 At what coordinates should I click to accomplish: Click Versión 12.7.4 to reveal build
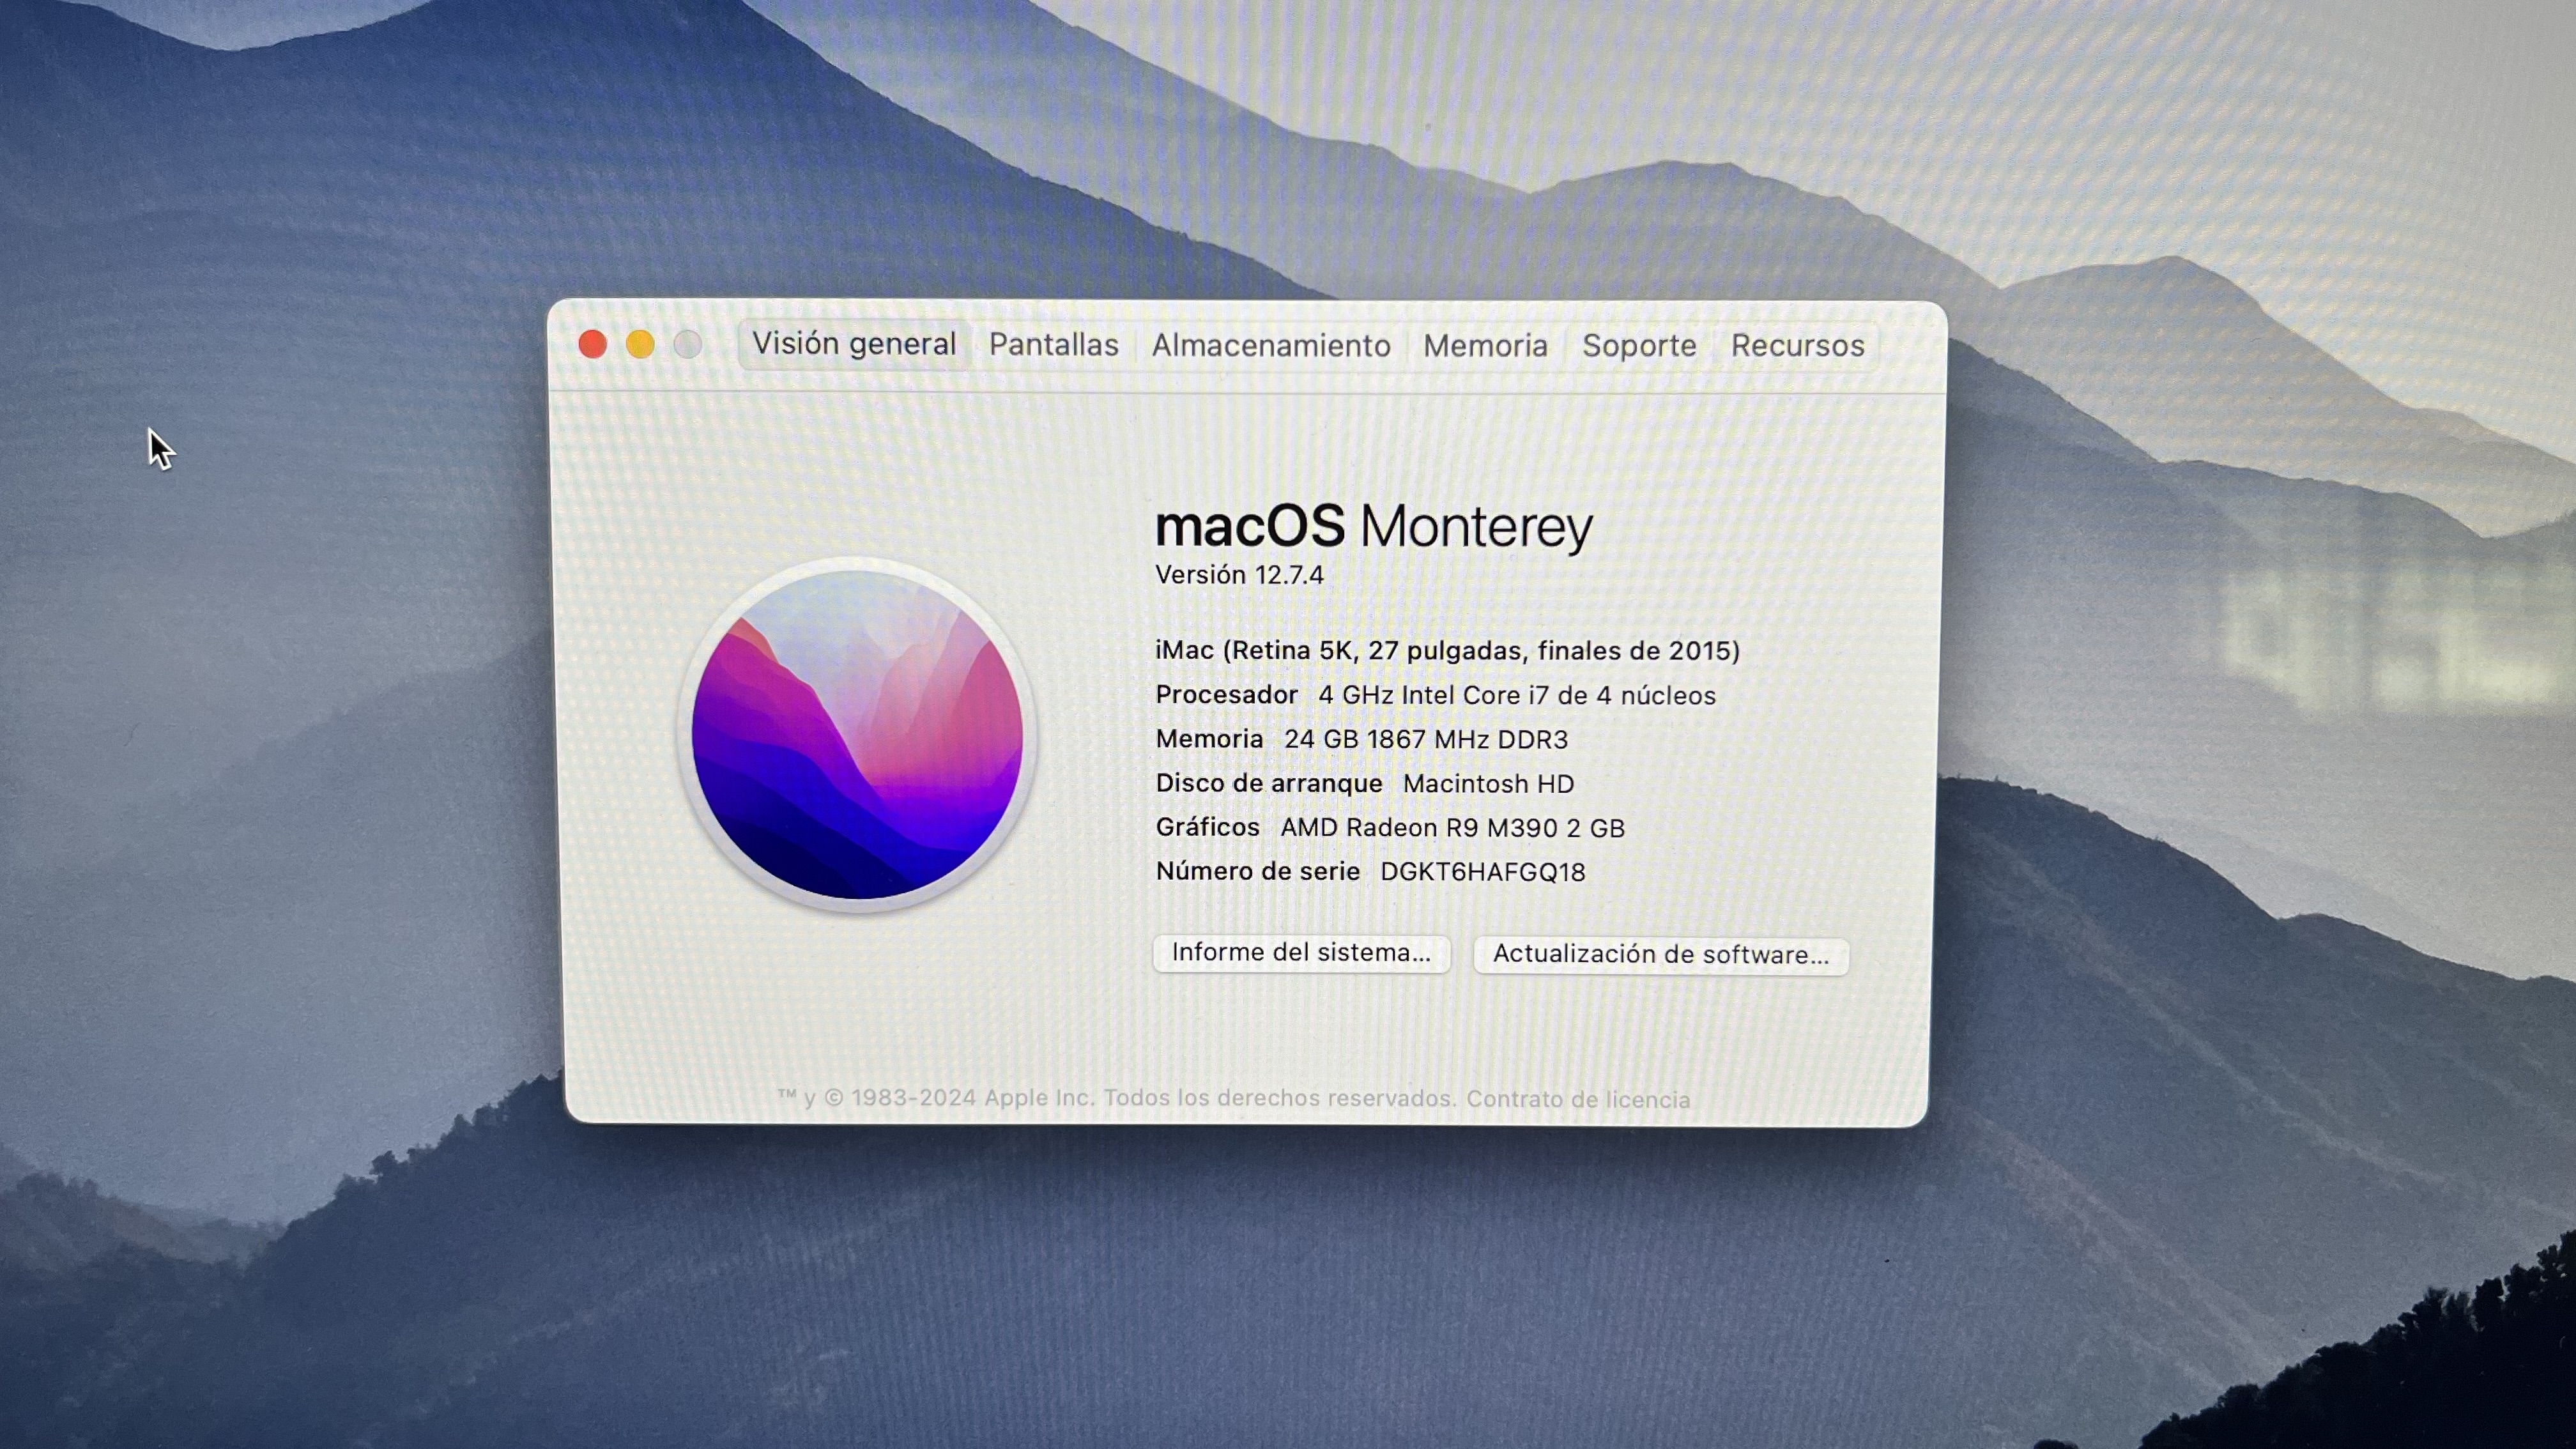[x=1239, y=575]
